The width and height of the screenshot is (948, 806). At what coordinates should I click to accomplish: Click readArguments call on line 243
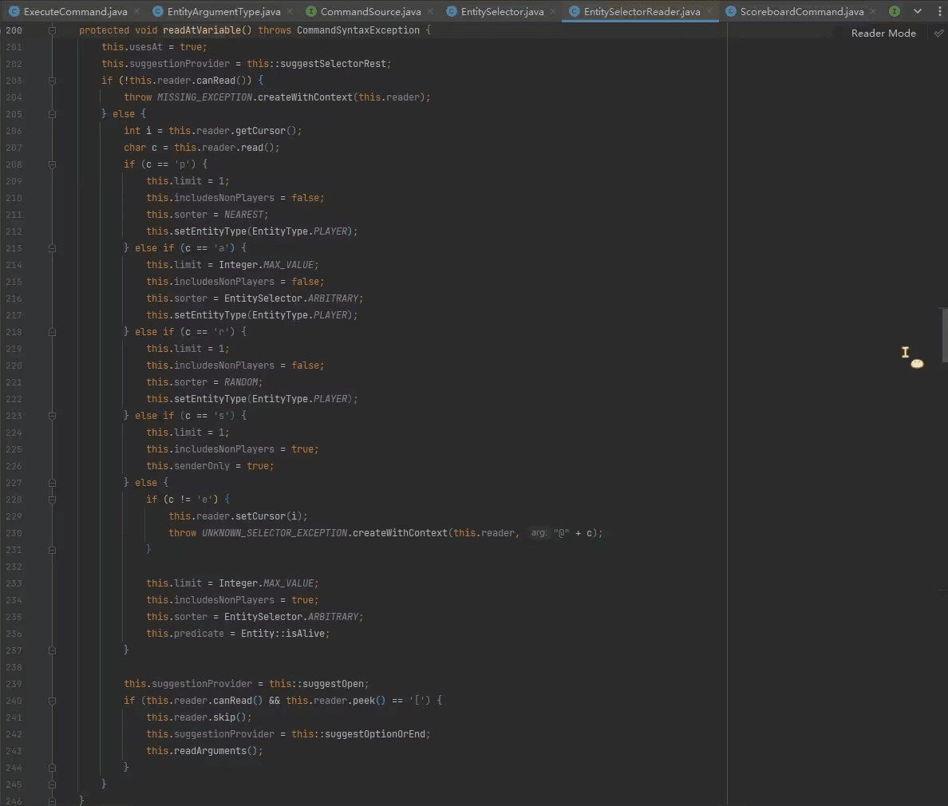[x=211, y=751]
